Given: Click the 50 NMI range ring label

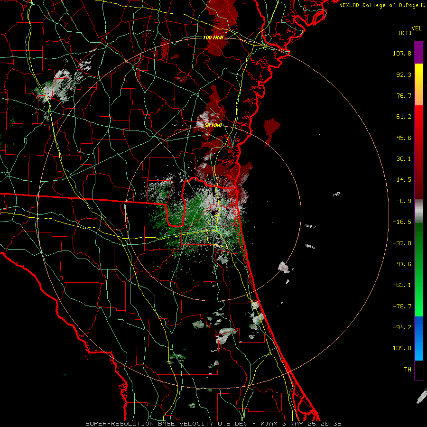Looking at the screenshot, I should click(213, 126).
